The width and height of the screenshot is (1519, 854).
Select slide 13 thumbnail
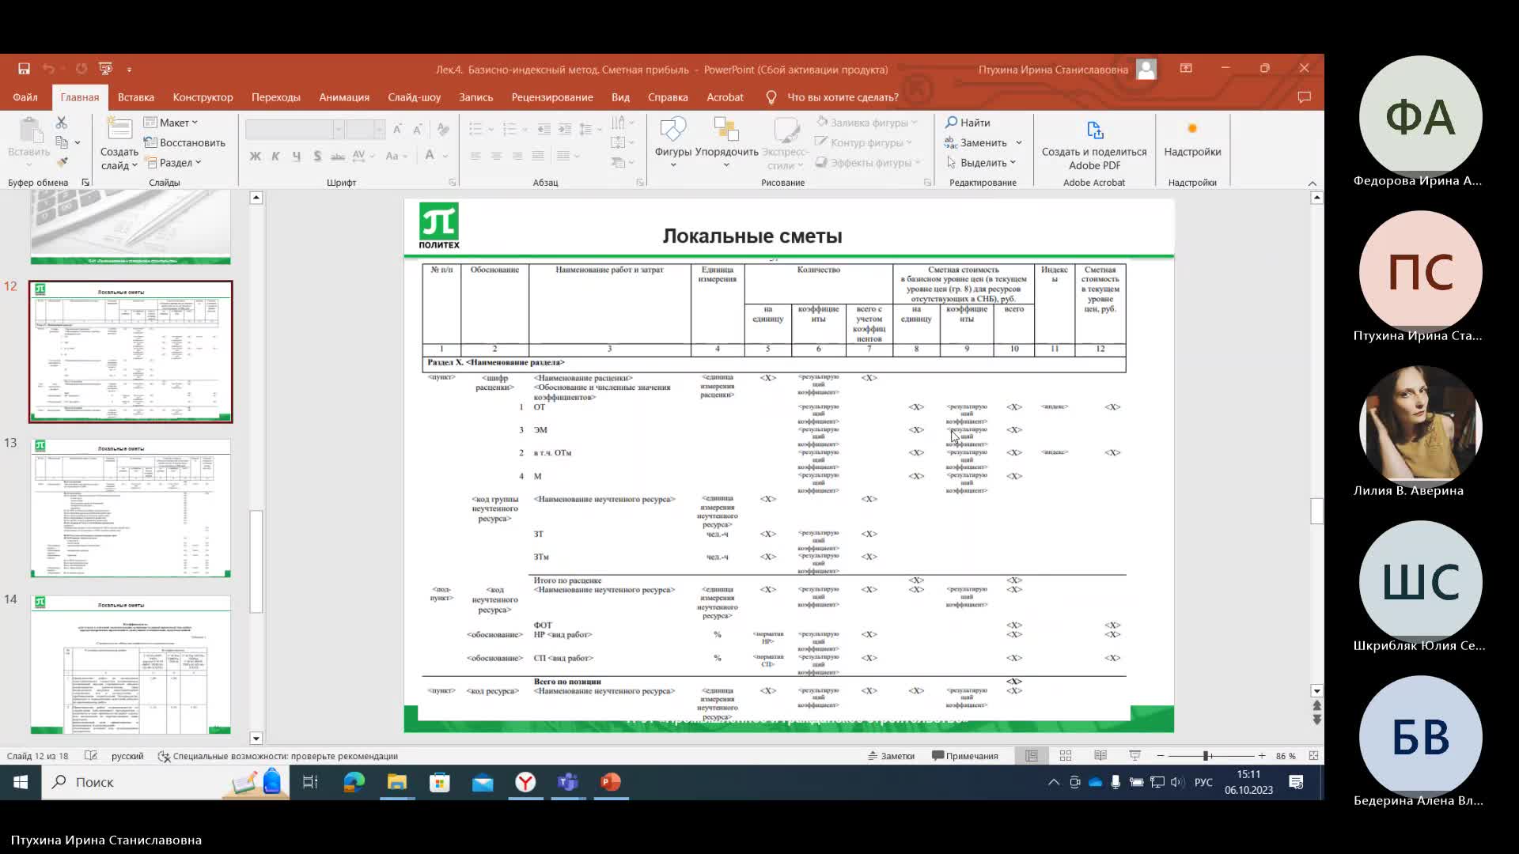(x=131, y=508)
